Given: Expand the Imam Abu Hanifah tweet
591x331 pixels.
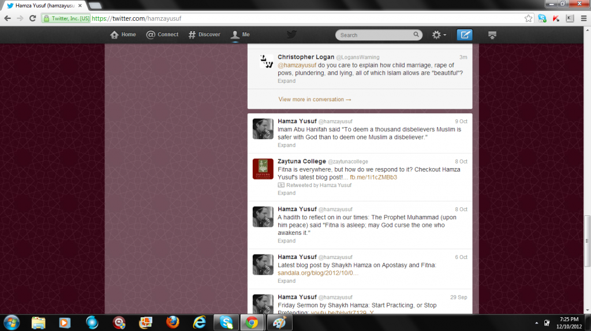Looking at the screenshot, I should 286,145.
